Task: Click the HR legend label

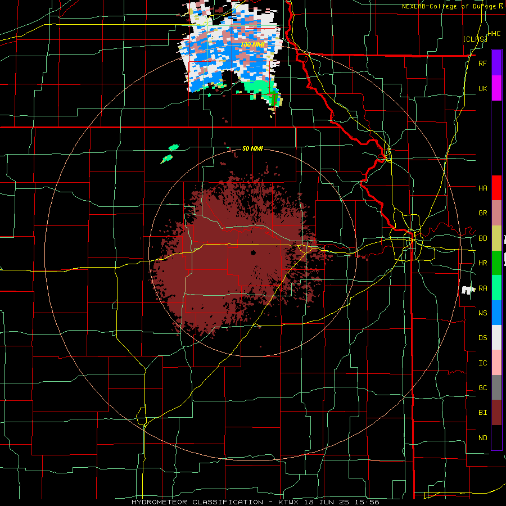Action: coord(482,263)
